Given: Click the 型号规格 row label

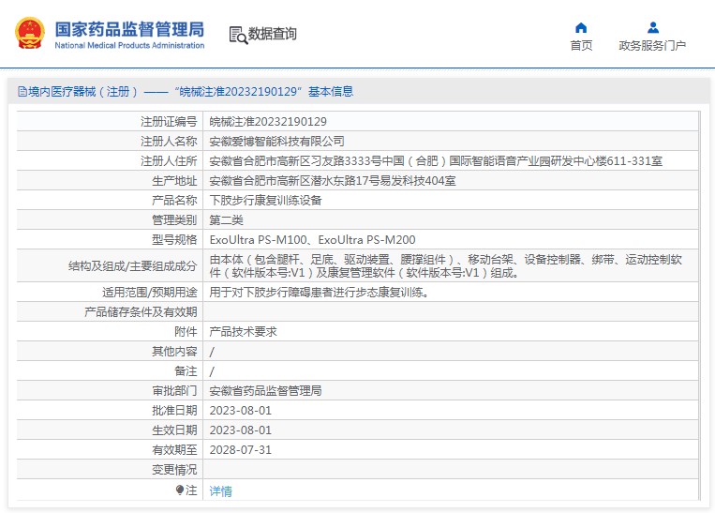Looking at the screenshot, I should click(x=174, y=239).
